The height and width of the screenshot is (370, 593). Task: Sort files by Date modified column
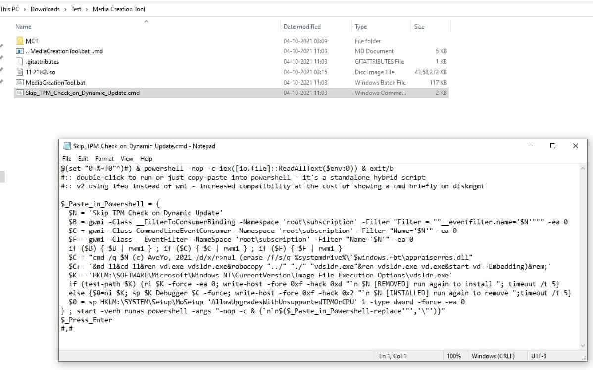click(x=302, y=26)
